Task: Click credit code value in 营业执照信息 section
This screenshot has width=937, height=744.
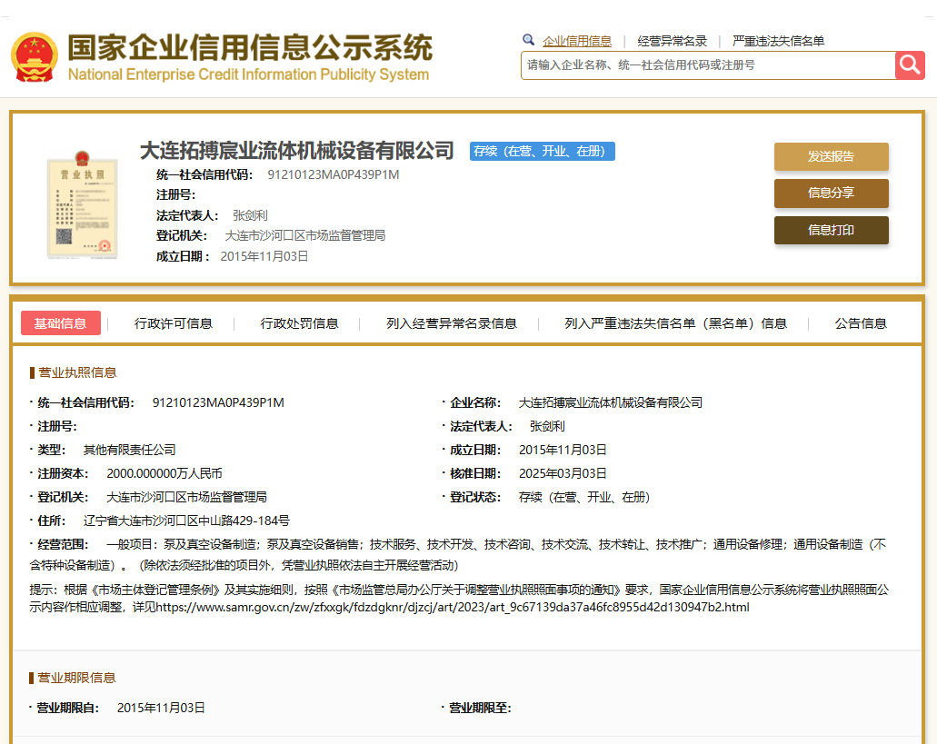Action: click(218, 403)
